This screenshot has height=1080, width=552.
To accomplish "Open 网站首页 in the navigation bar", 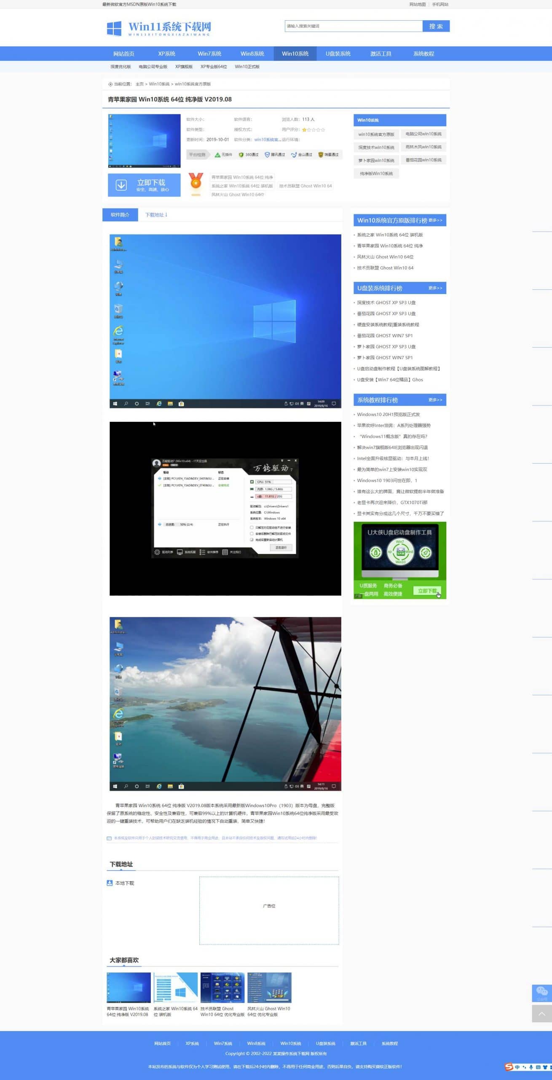I will coord(124,54).
